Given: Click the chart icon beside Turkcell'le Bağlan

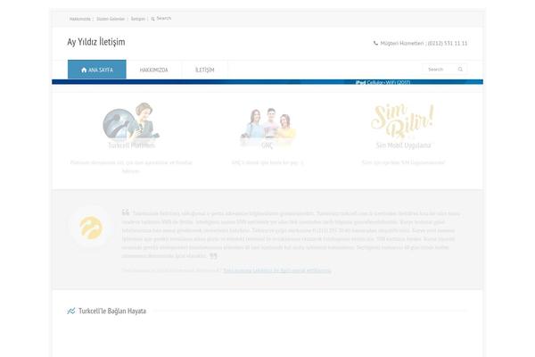Looking at the screenshot, I should [71, 311].
